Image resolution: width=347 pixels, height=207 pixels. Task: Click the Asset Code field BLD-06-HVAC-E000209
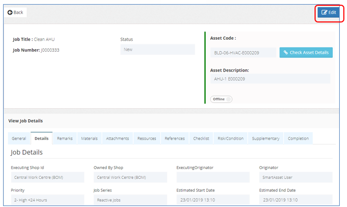(243, 53)
